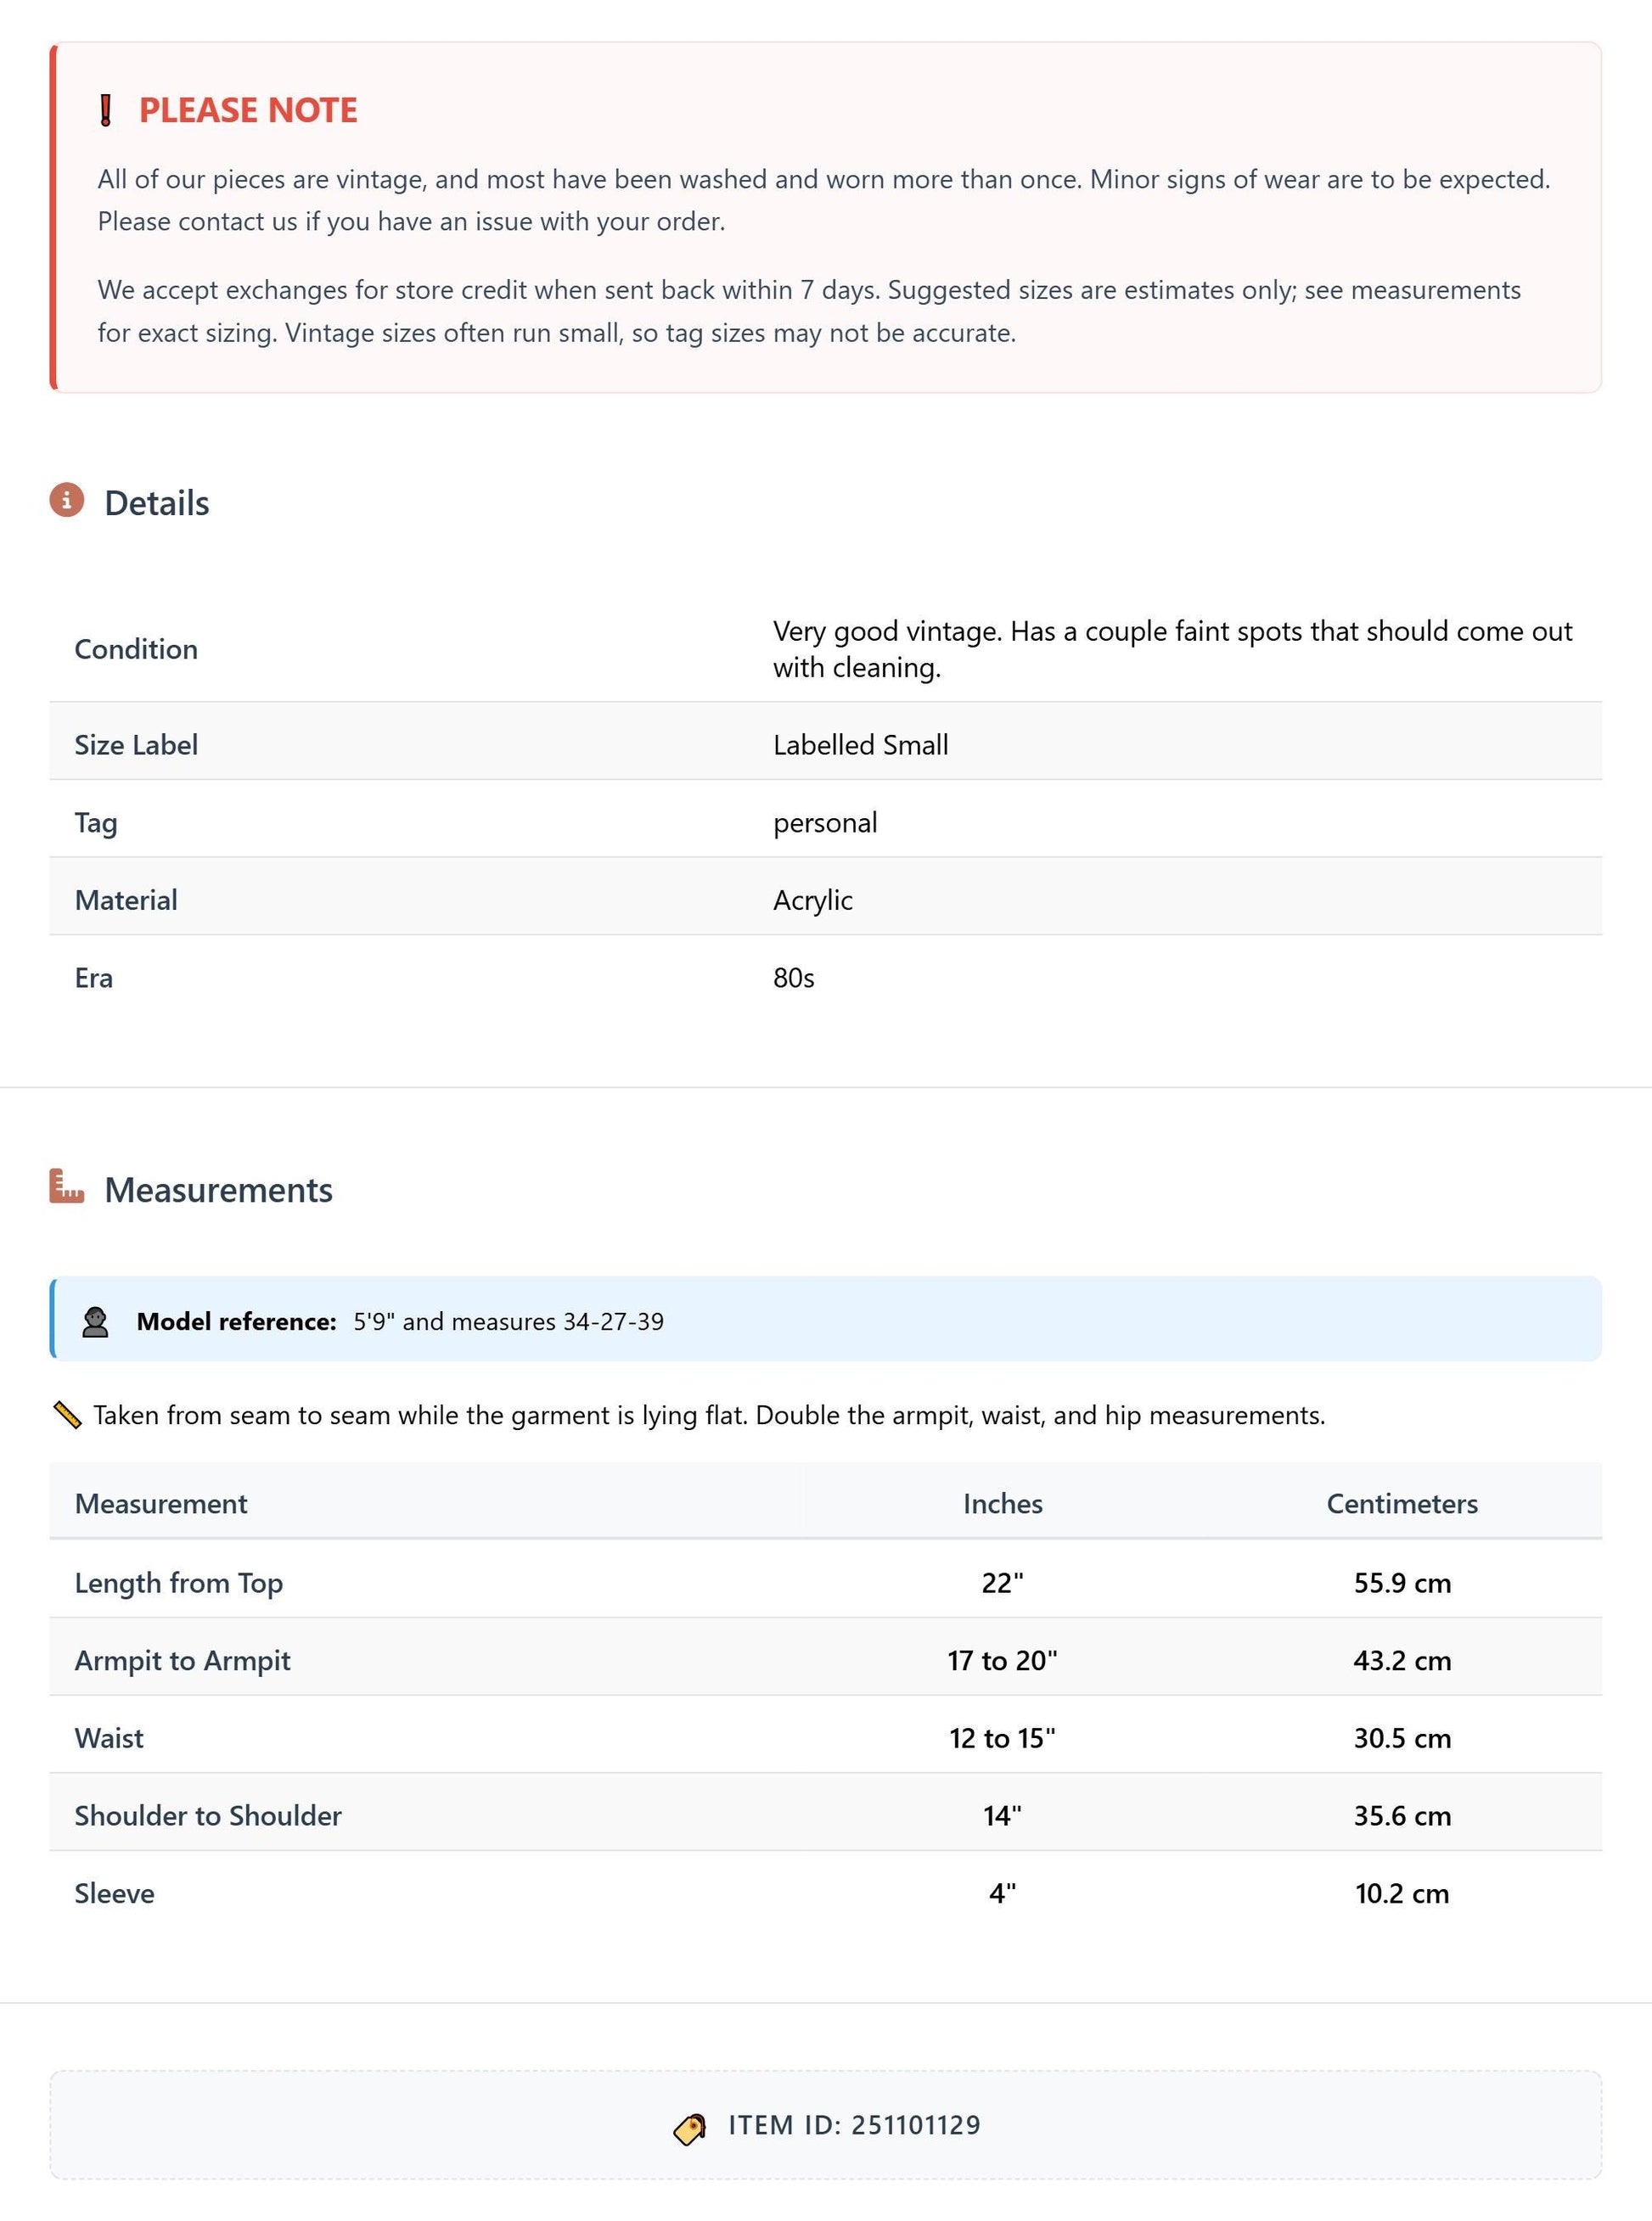Click the PLEASE NOTE heading
Image resolution: width=1652 pixels, height=2221 pixels.
(x=248, y=110)
